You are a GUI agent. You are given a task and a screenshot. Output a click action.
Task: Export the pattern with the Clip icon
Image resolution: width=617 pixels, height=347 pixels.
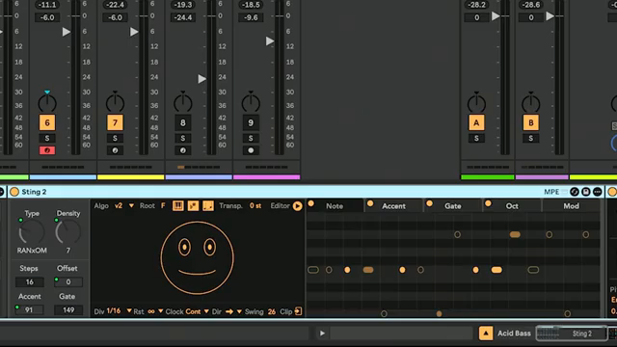(298, 311)
